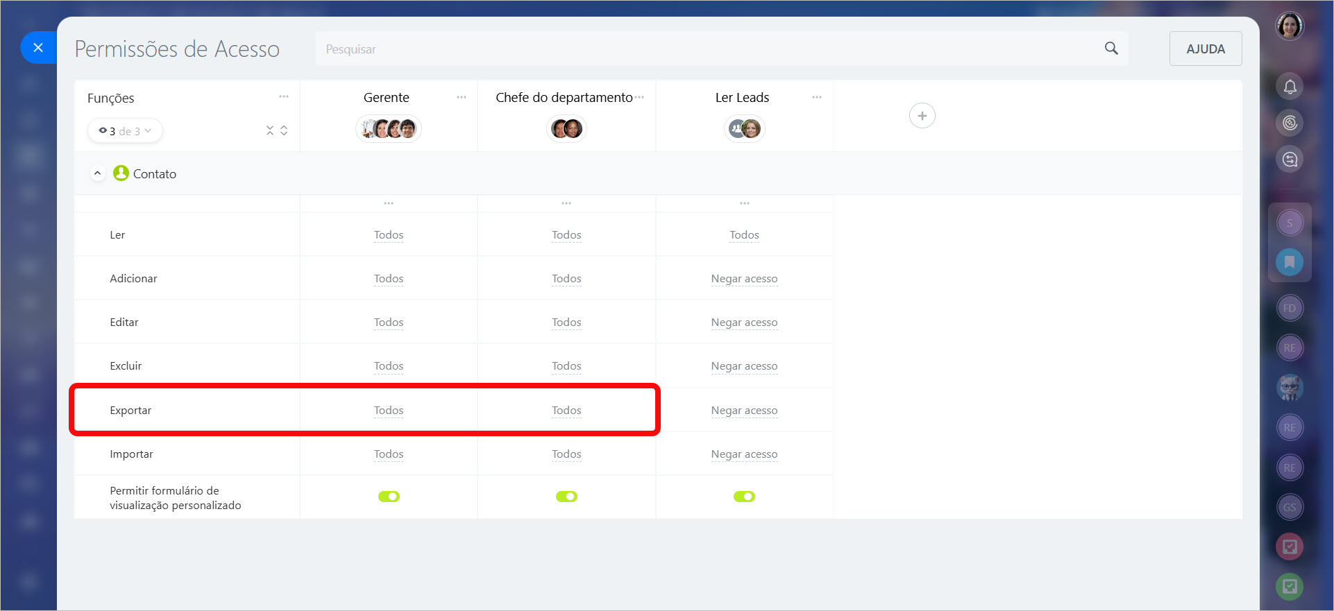
Task: Open the notifications bell icon
Action: point(1290,87)
